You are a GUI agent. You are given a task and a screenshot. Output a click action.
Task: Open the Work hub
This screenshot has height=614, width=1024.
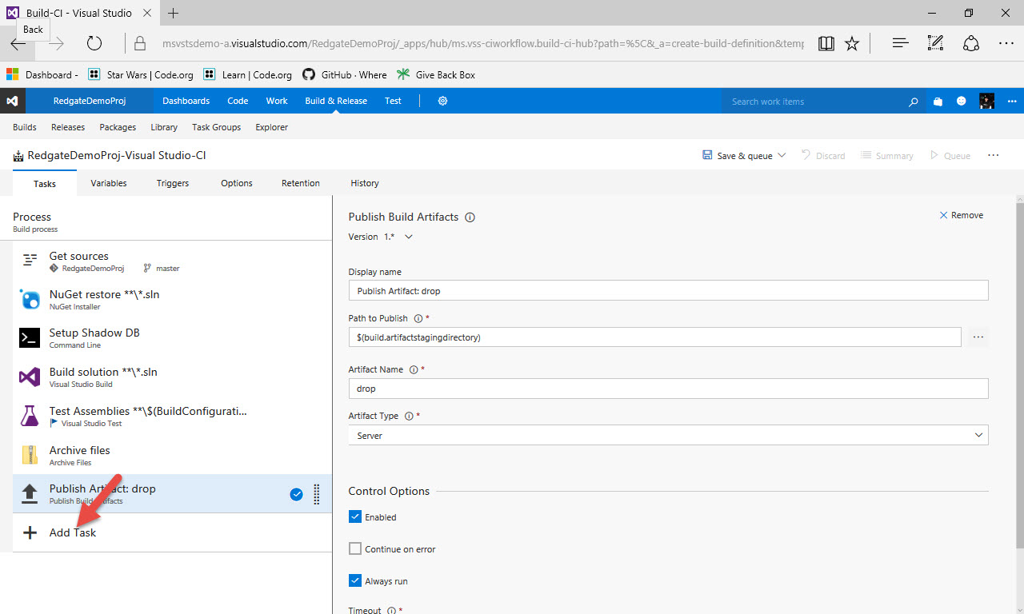(x=277, y=101)
